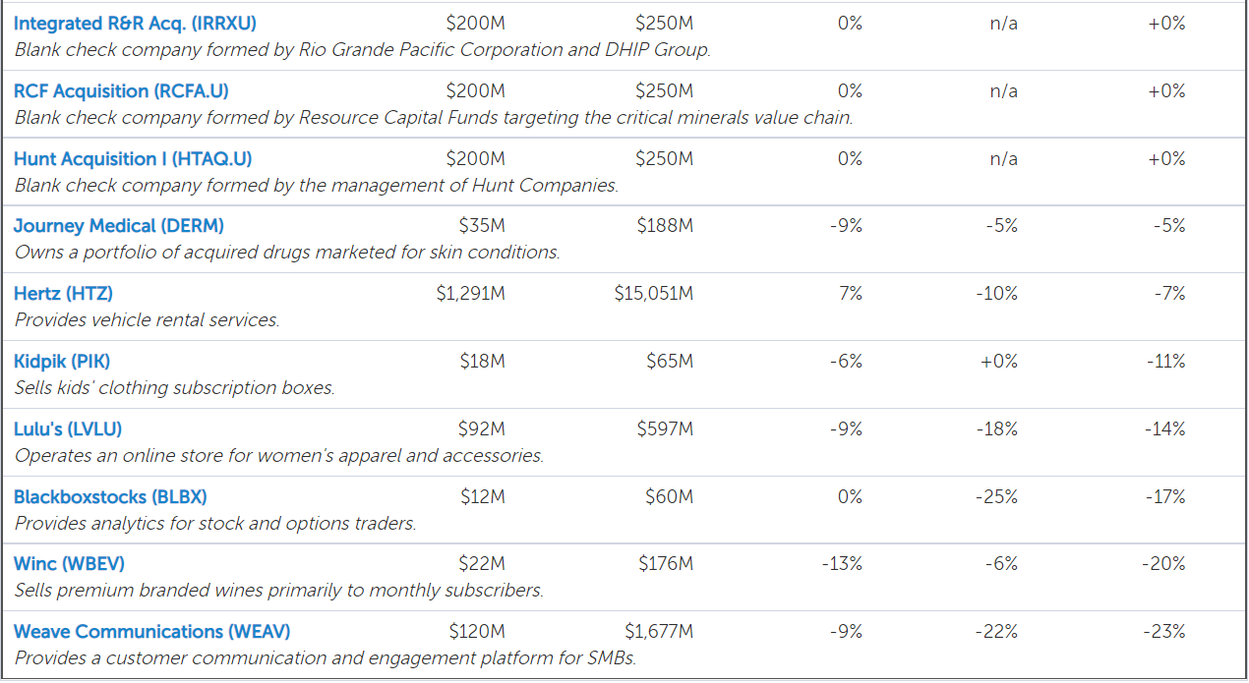Screen dimensions: 1249x683
Task: Select the $18M value for Kidpik
Action: [483, 362]
